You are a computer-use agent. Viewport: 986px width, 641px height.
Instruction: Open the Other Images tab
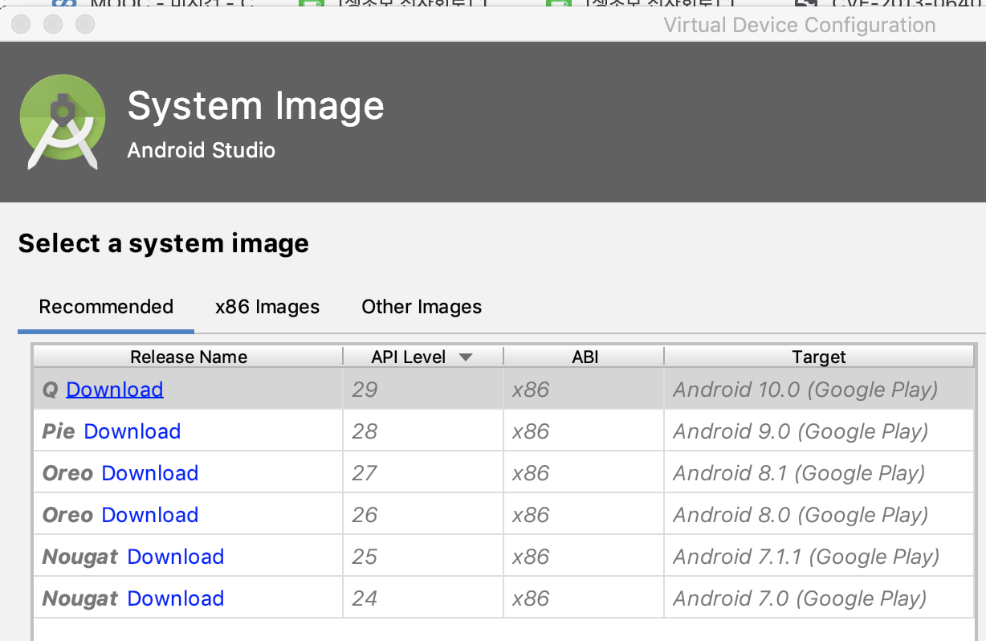(422, 307)
